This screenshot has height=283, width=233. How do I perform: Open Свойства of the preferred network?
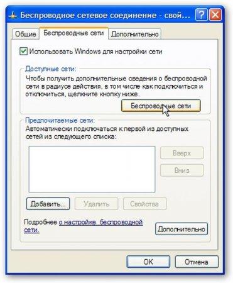pos(144,204)
